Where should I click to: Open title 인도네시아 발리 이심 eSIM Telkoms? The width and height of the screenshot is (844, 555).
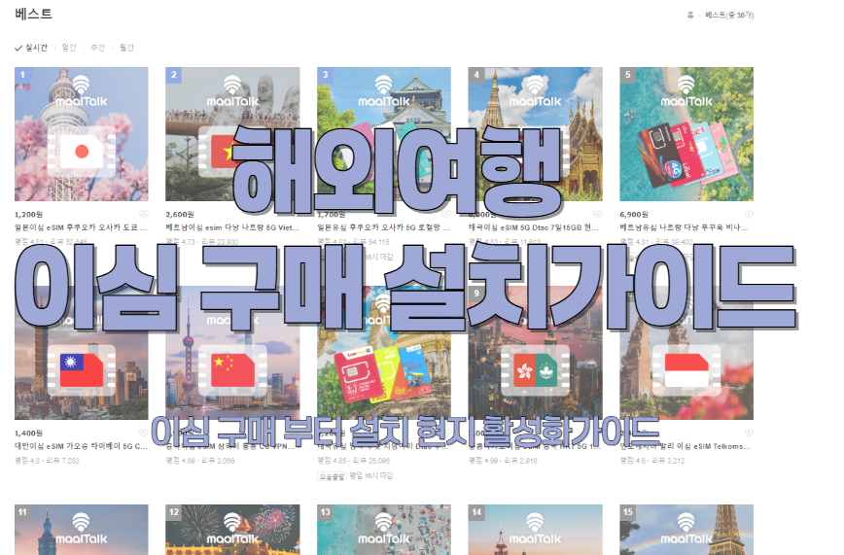point(685,446)
